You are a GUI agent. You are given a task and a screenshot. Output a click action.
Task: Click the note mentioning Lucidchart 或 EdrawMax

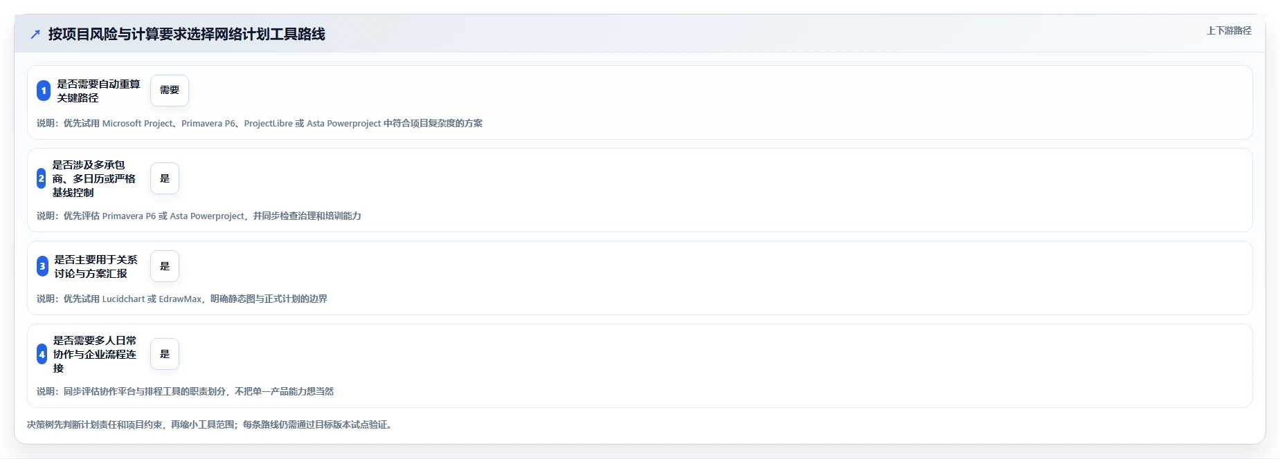(182, 299)
